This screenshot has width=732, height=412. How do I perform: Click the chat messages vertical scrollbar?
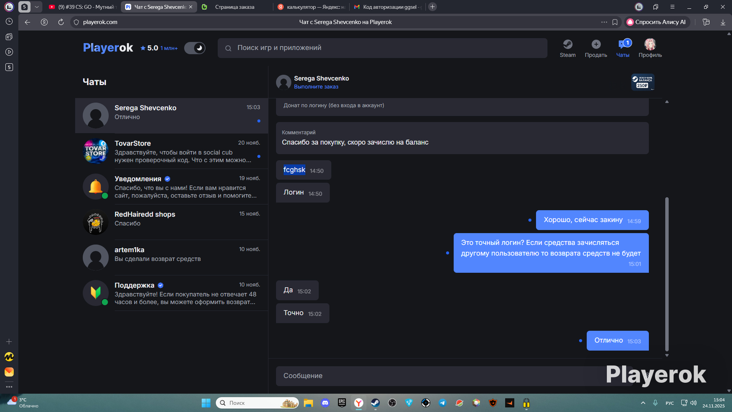tap(667, 274)
